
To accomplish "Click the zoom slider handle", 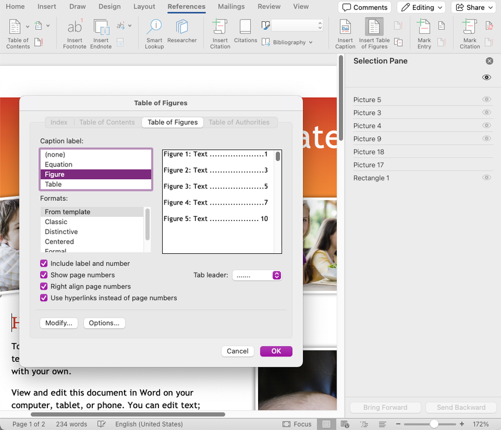I will point(434,424).
